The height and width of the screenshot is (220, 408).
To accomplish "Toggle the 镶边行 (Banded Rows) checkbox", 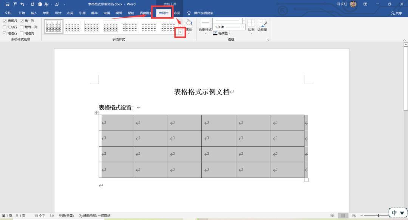I will (5, 33).
